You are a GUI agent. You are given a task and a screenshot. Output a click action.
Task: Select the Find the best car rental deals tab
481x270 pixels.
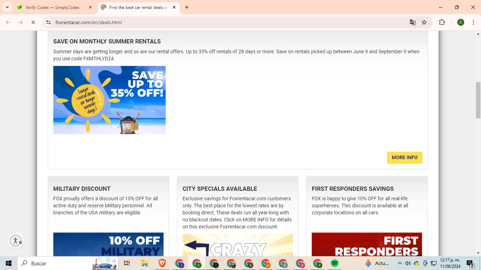(x=138, y=7)
